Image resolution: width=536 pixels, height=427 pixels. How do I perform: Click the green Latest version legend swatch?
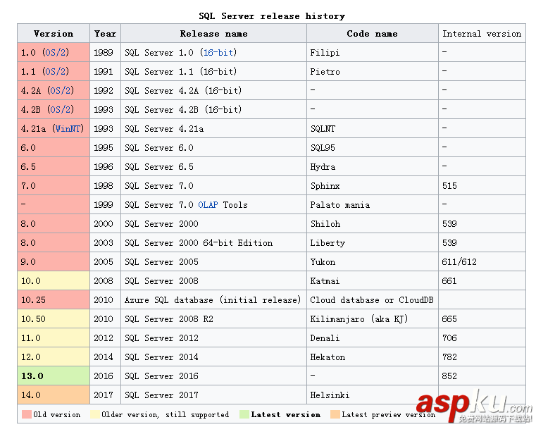[x=244, y=414]
